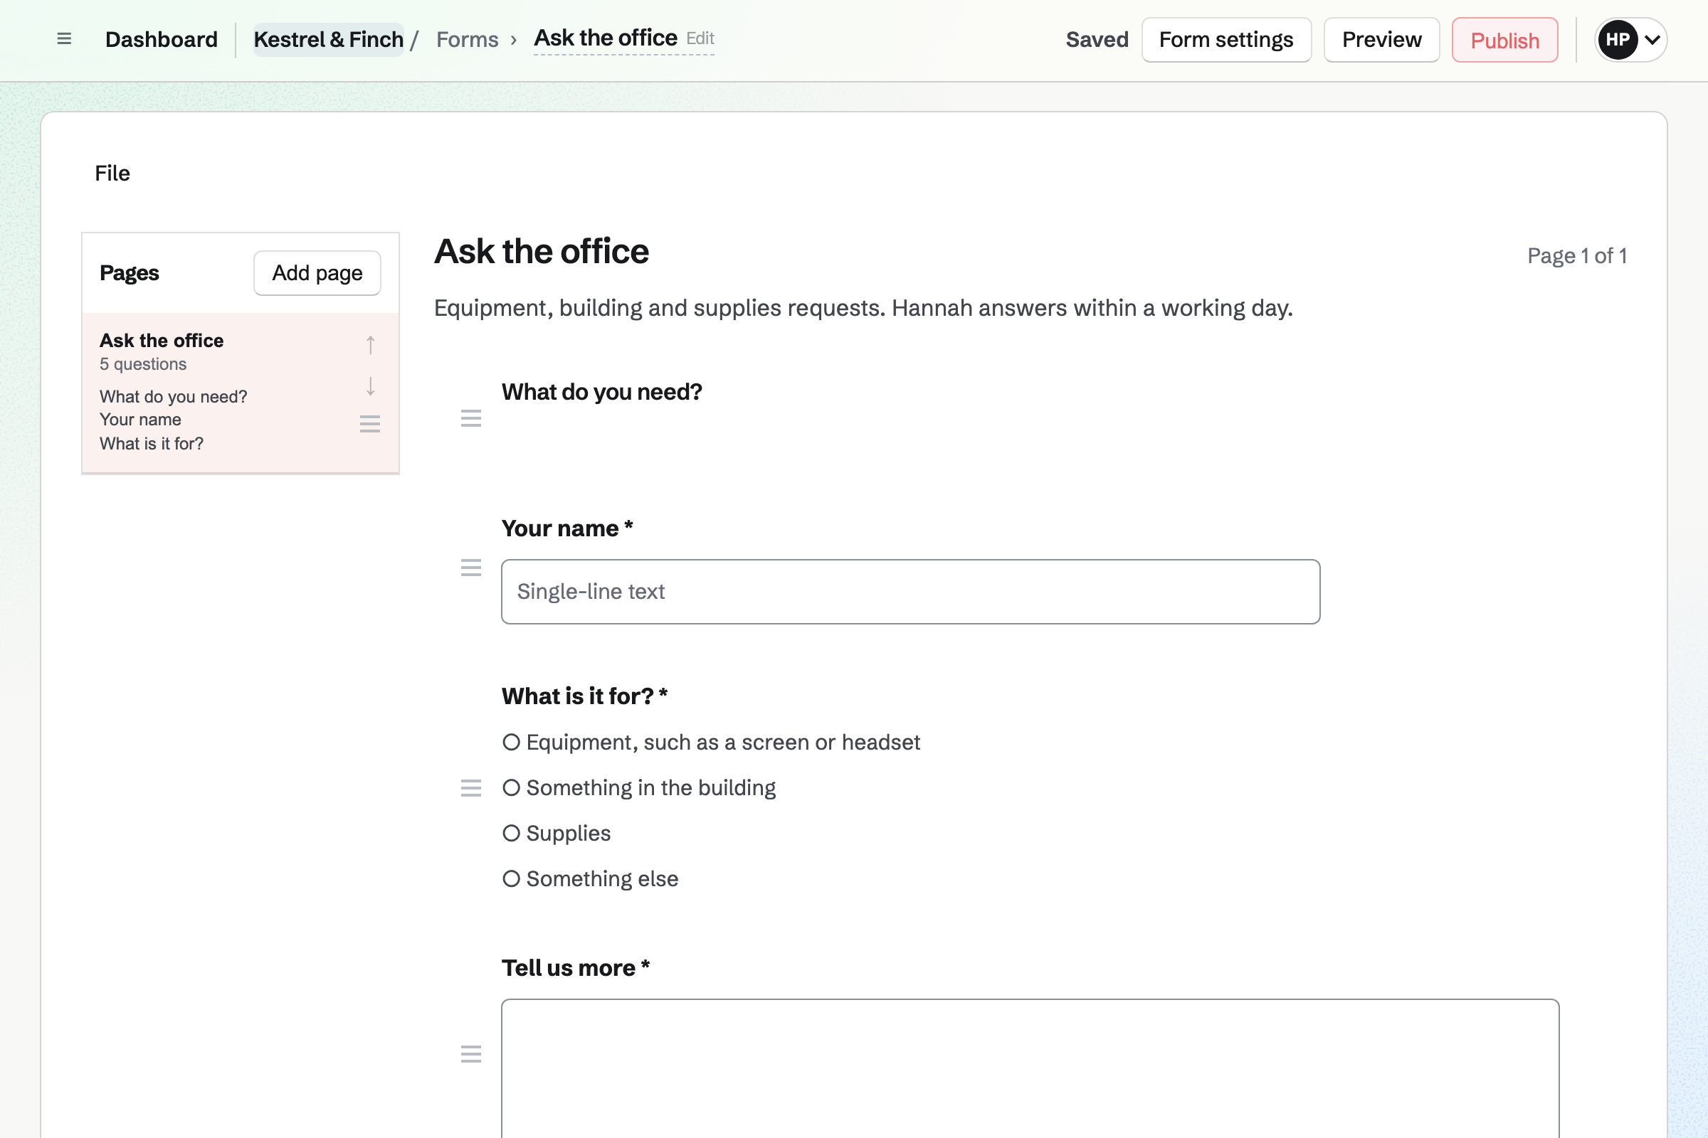This screenshot has width=1708, height=1138.
Task: Move Ask the office page up
Action: (370, 345)
